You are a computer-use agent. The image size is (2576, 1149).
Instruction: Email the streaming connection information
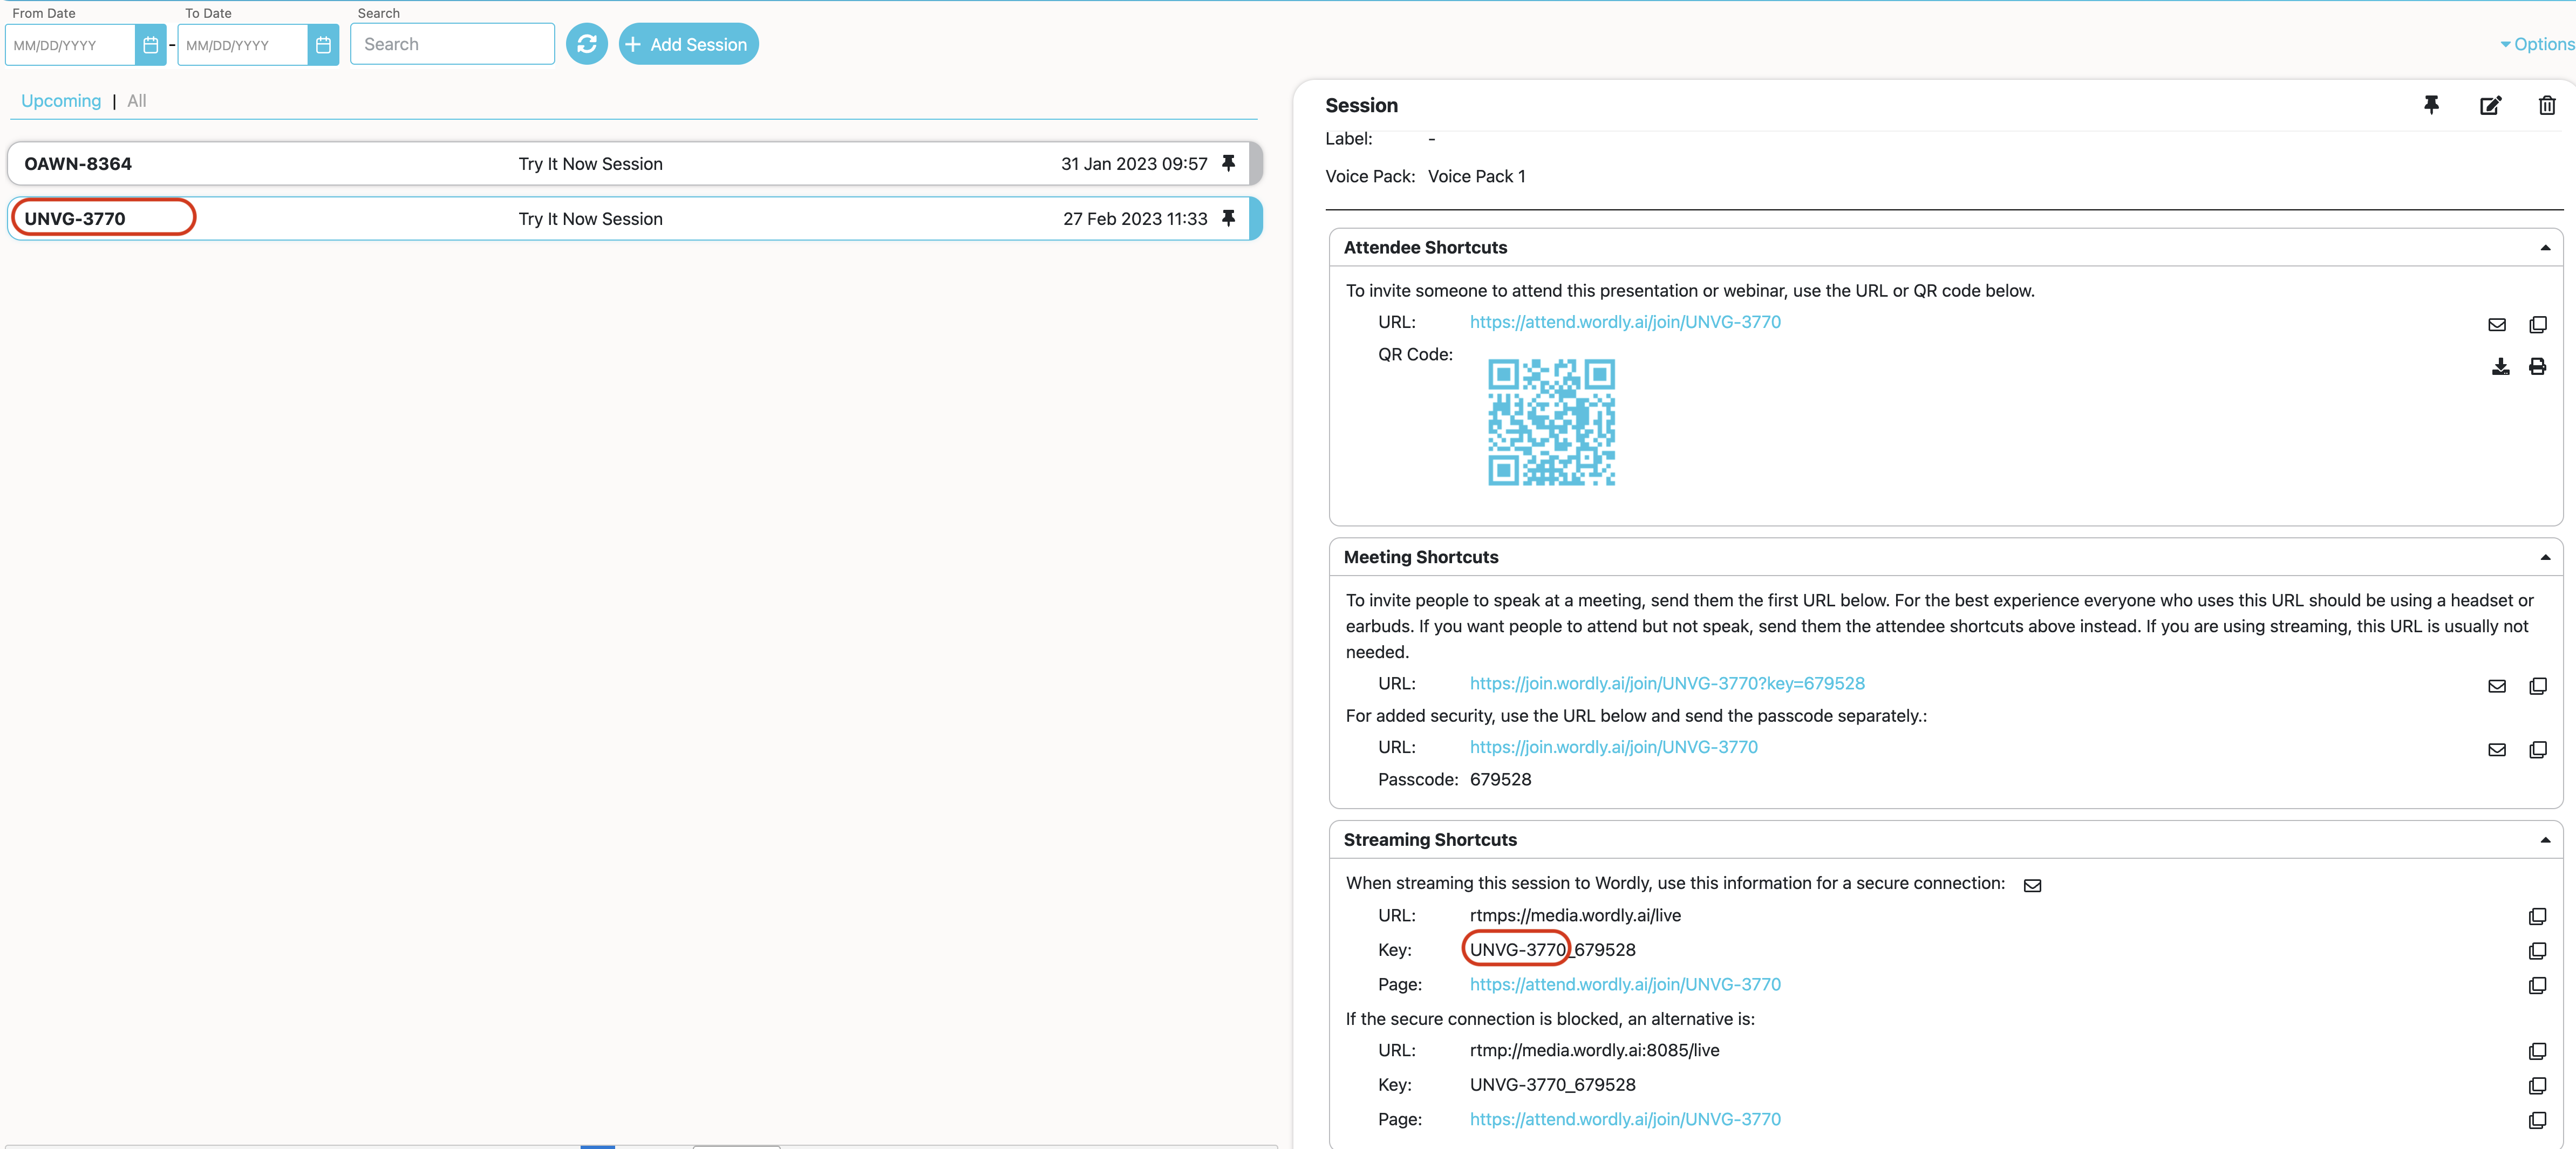[x=2033, y=885]
